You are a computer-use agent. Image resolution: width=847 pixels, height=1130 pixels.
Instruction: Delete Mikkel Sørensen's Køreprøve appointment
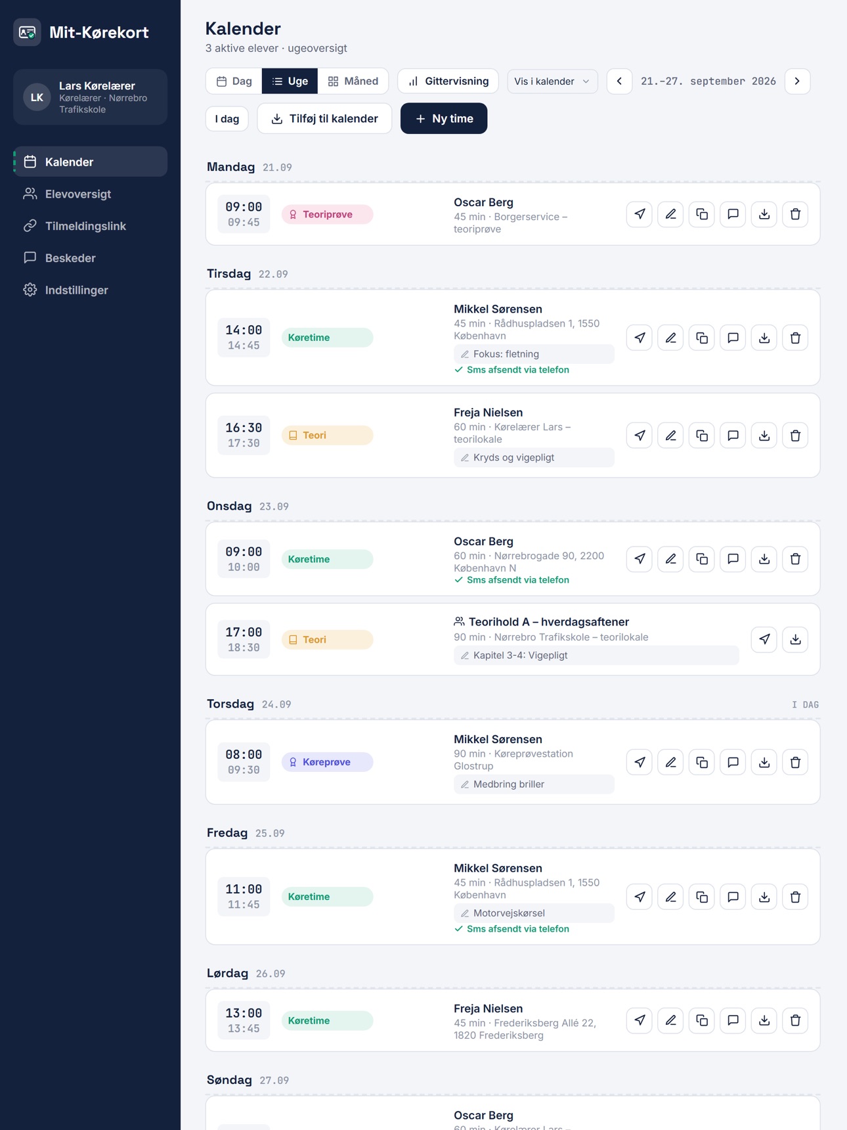tap(795, 762)
